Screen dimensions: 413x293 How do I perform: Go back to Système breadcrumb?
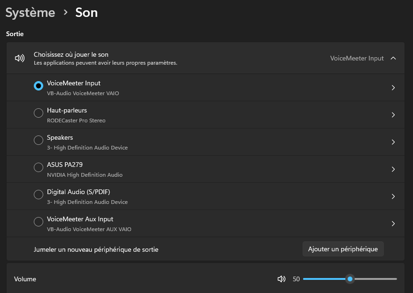tap(30, 13)
